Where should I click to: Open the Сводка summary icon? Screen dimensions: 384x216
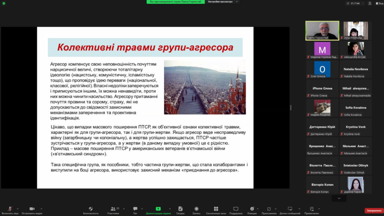point(180,209)
